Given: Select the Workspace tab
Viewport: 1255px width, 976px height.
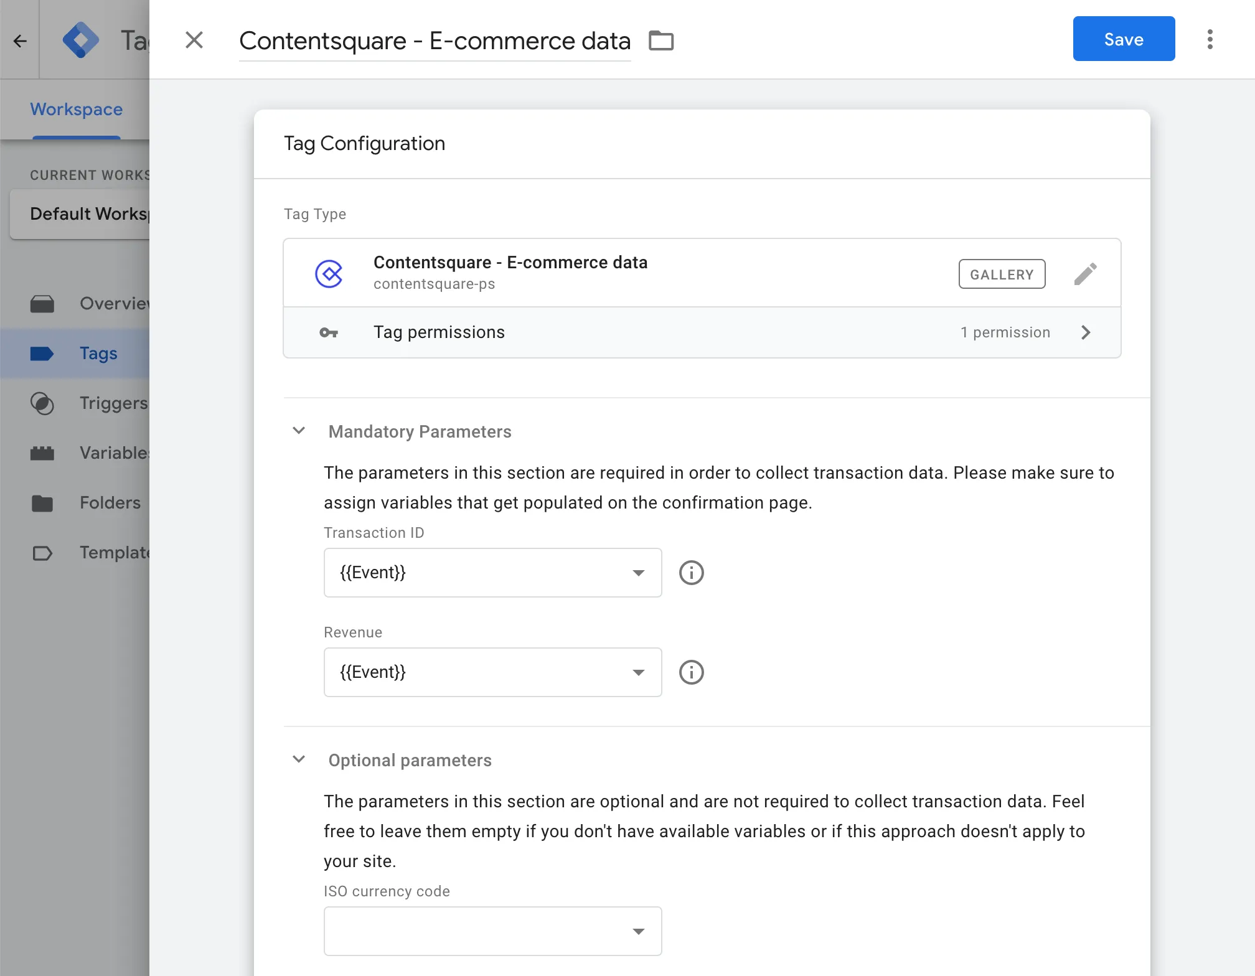Looking at the screenshot, I should tap(77, 110).
